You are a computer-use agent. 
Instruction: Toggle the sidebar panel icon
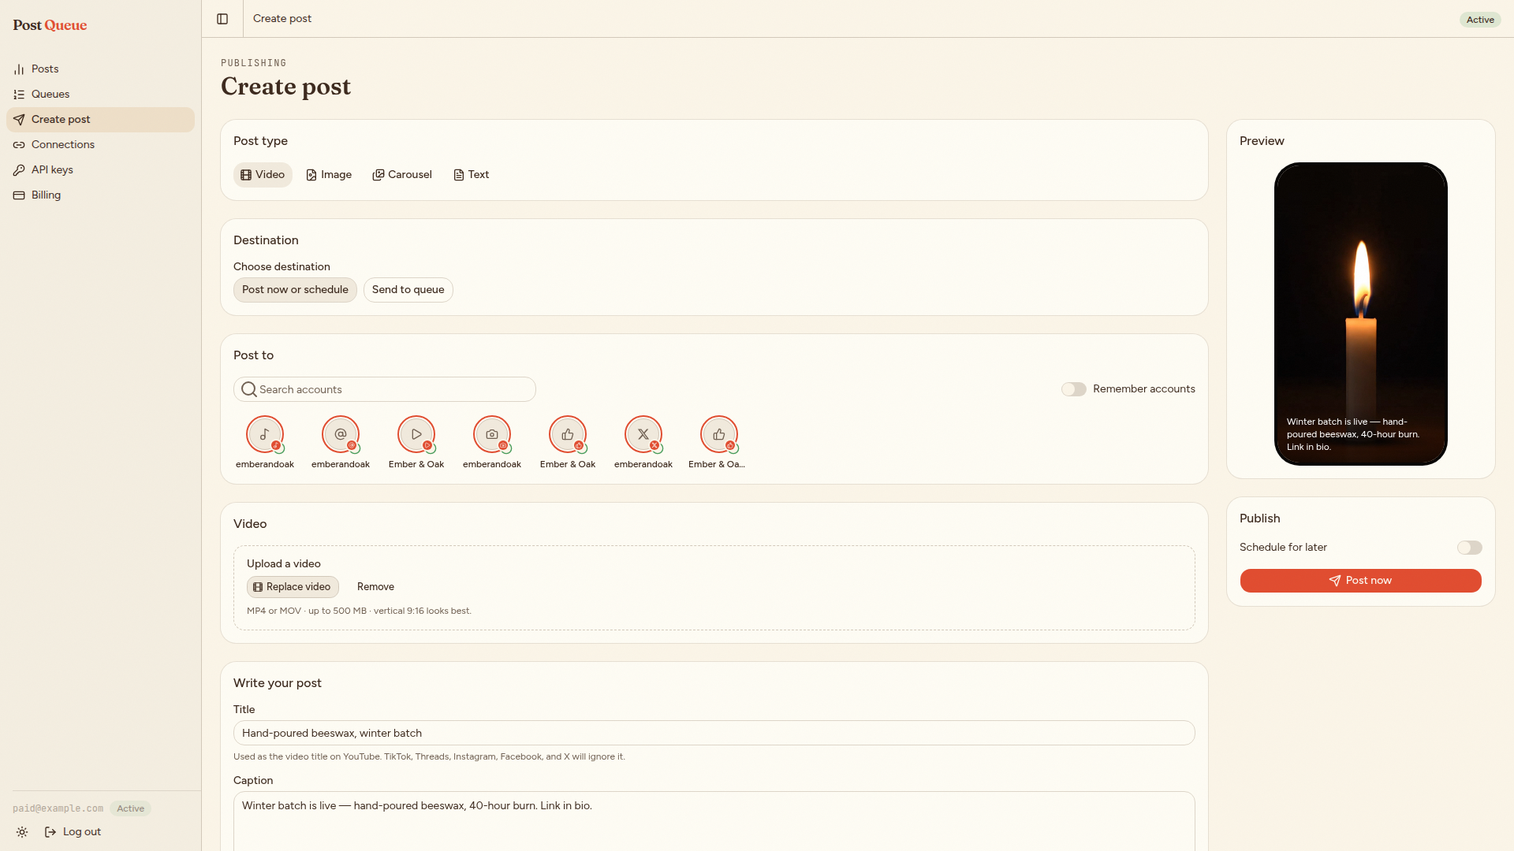222,19
